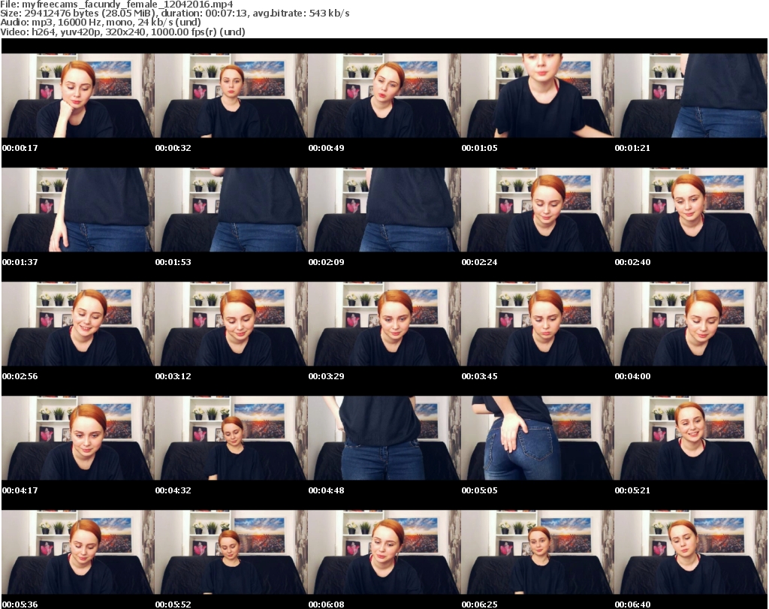Image resolution: width=769 pixels, height=609 pixels.
Task: Select the thumbnail at 00:02:40
Action: pos(691,210)
